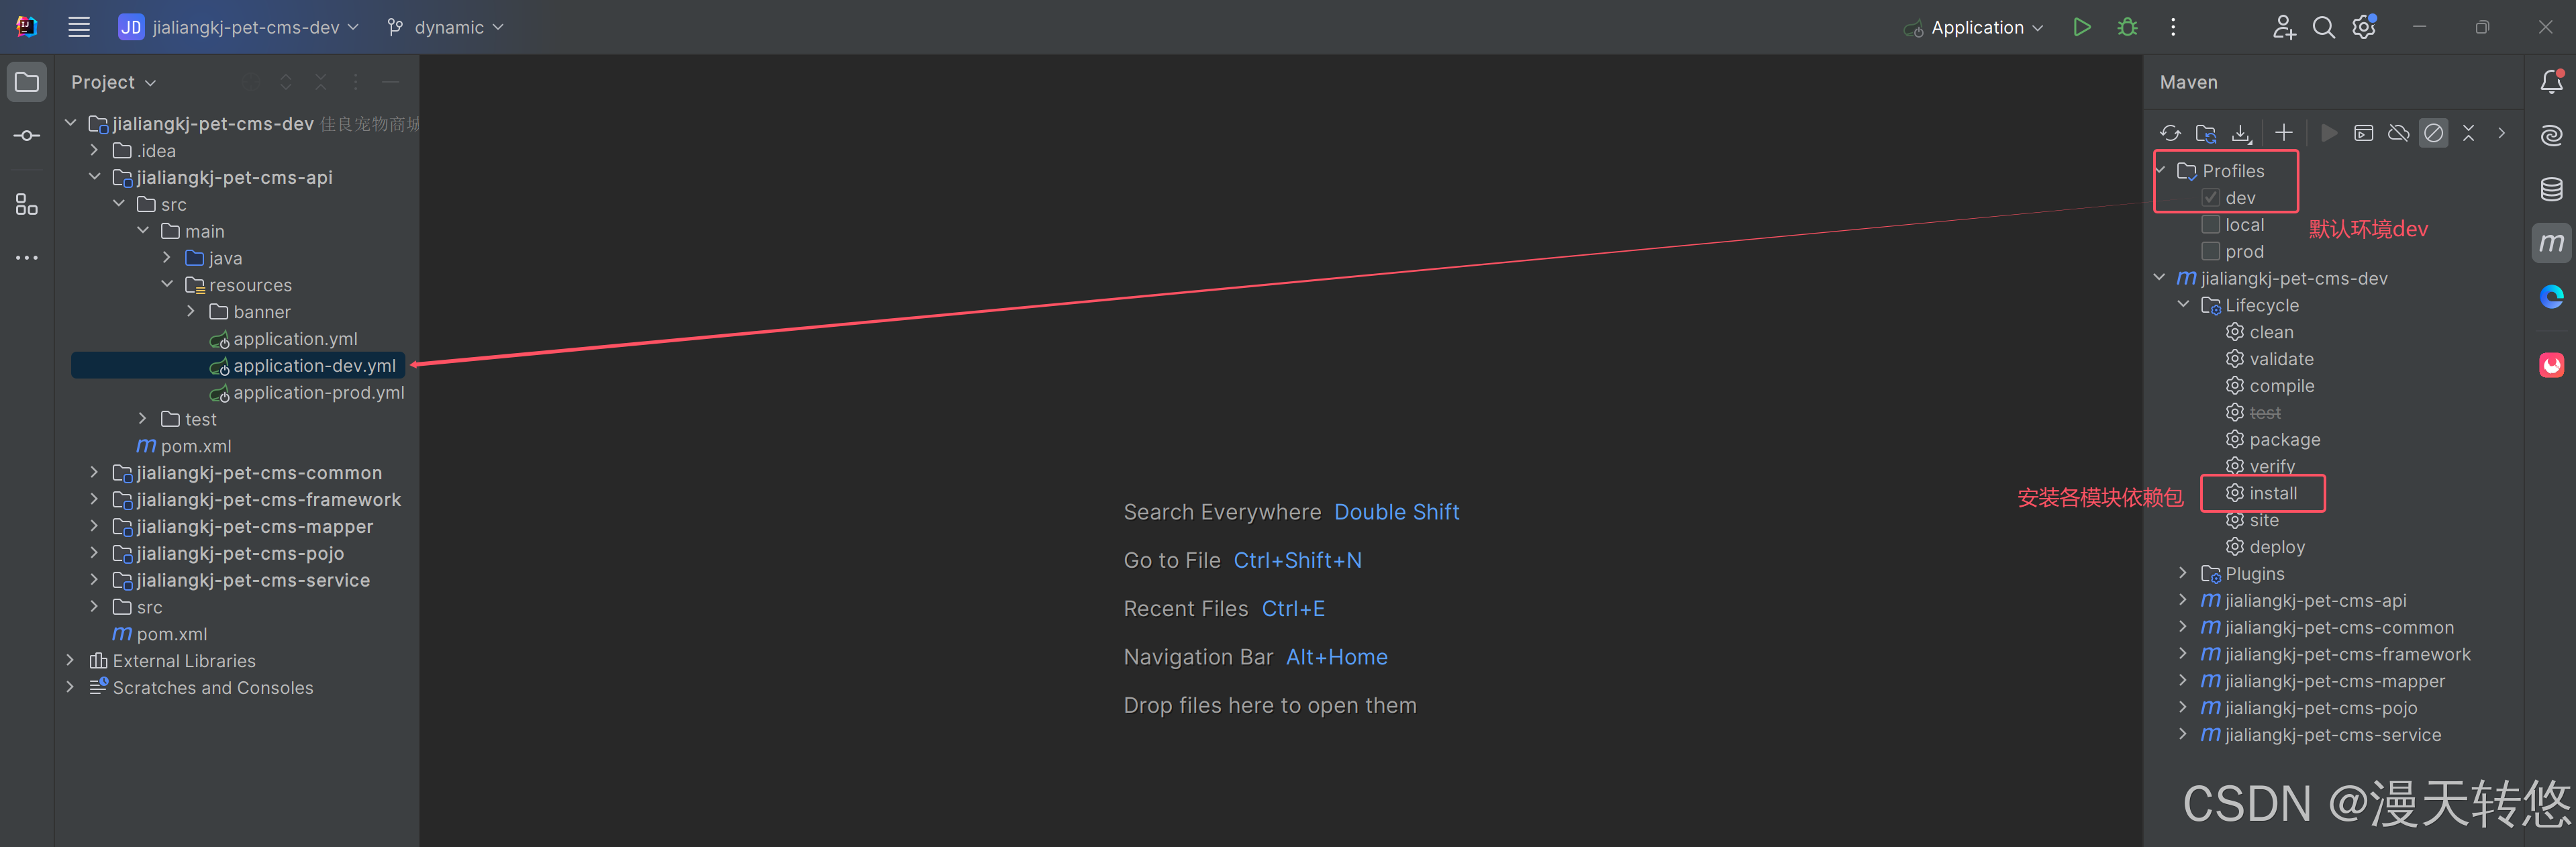Open the Project view dropdown header
The height and width of the screenshot is (847, 2576).
(x=113, y=82)
